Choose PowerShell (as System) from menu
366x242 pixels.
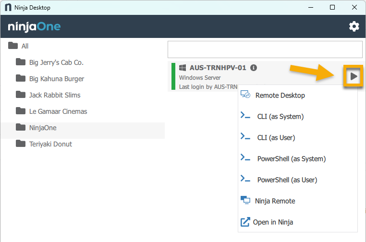[291, 158]
